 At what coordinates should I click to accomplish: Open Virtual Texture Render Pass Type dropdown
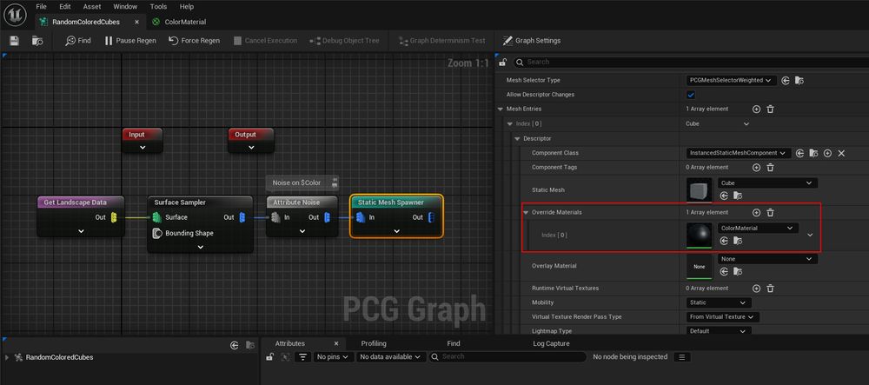[x=723, y=317]
